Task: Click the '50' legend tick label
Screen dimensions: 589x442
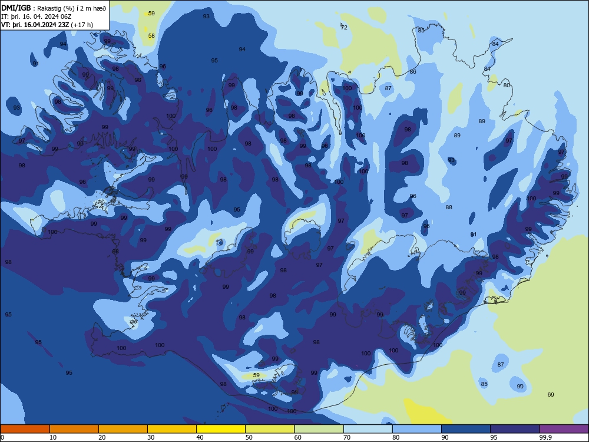Action: coord(249,437)
